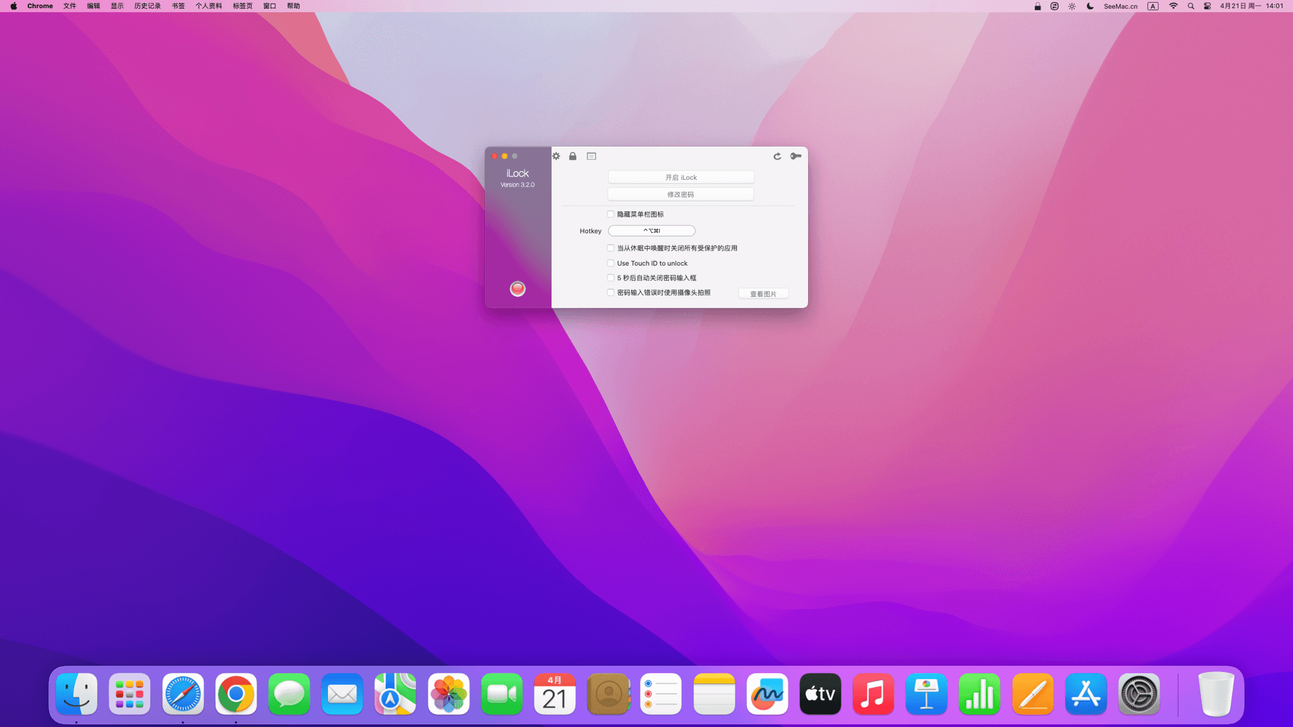Open the 历史记录 menu
Viewport: 1293px width, 727px height.
pyautogui.click(x=147, y=6)
